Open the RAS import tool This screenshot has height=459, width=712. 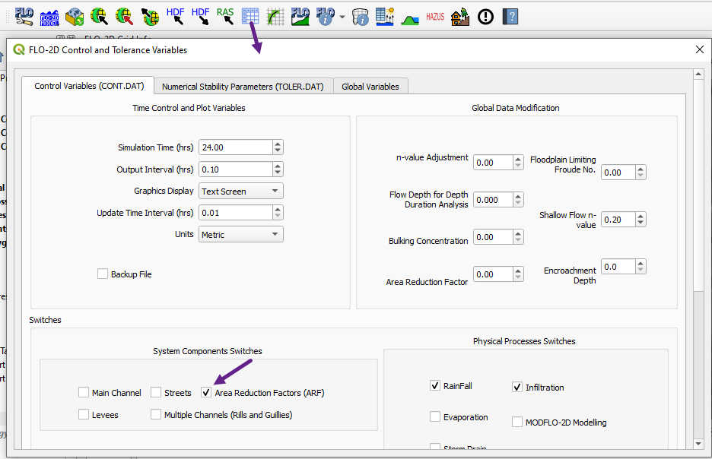point(225,15)
